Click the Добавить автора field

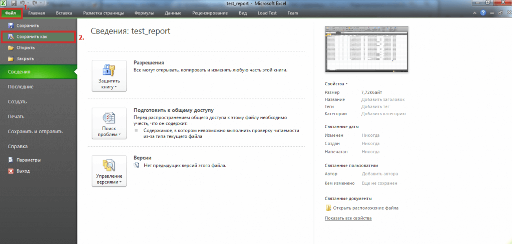380,174
